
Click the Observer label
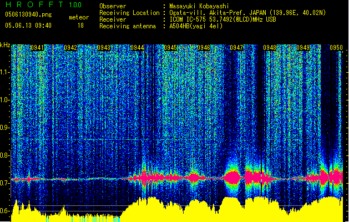pyautogui.click(x=113, y=6)
